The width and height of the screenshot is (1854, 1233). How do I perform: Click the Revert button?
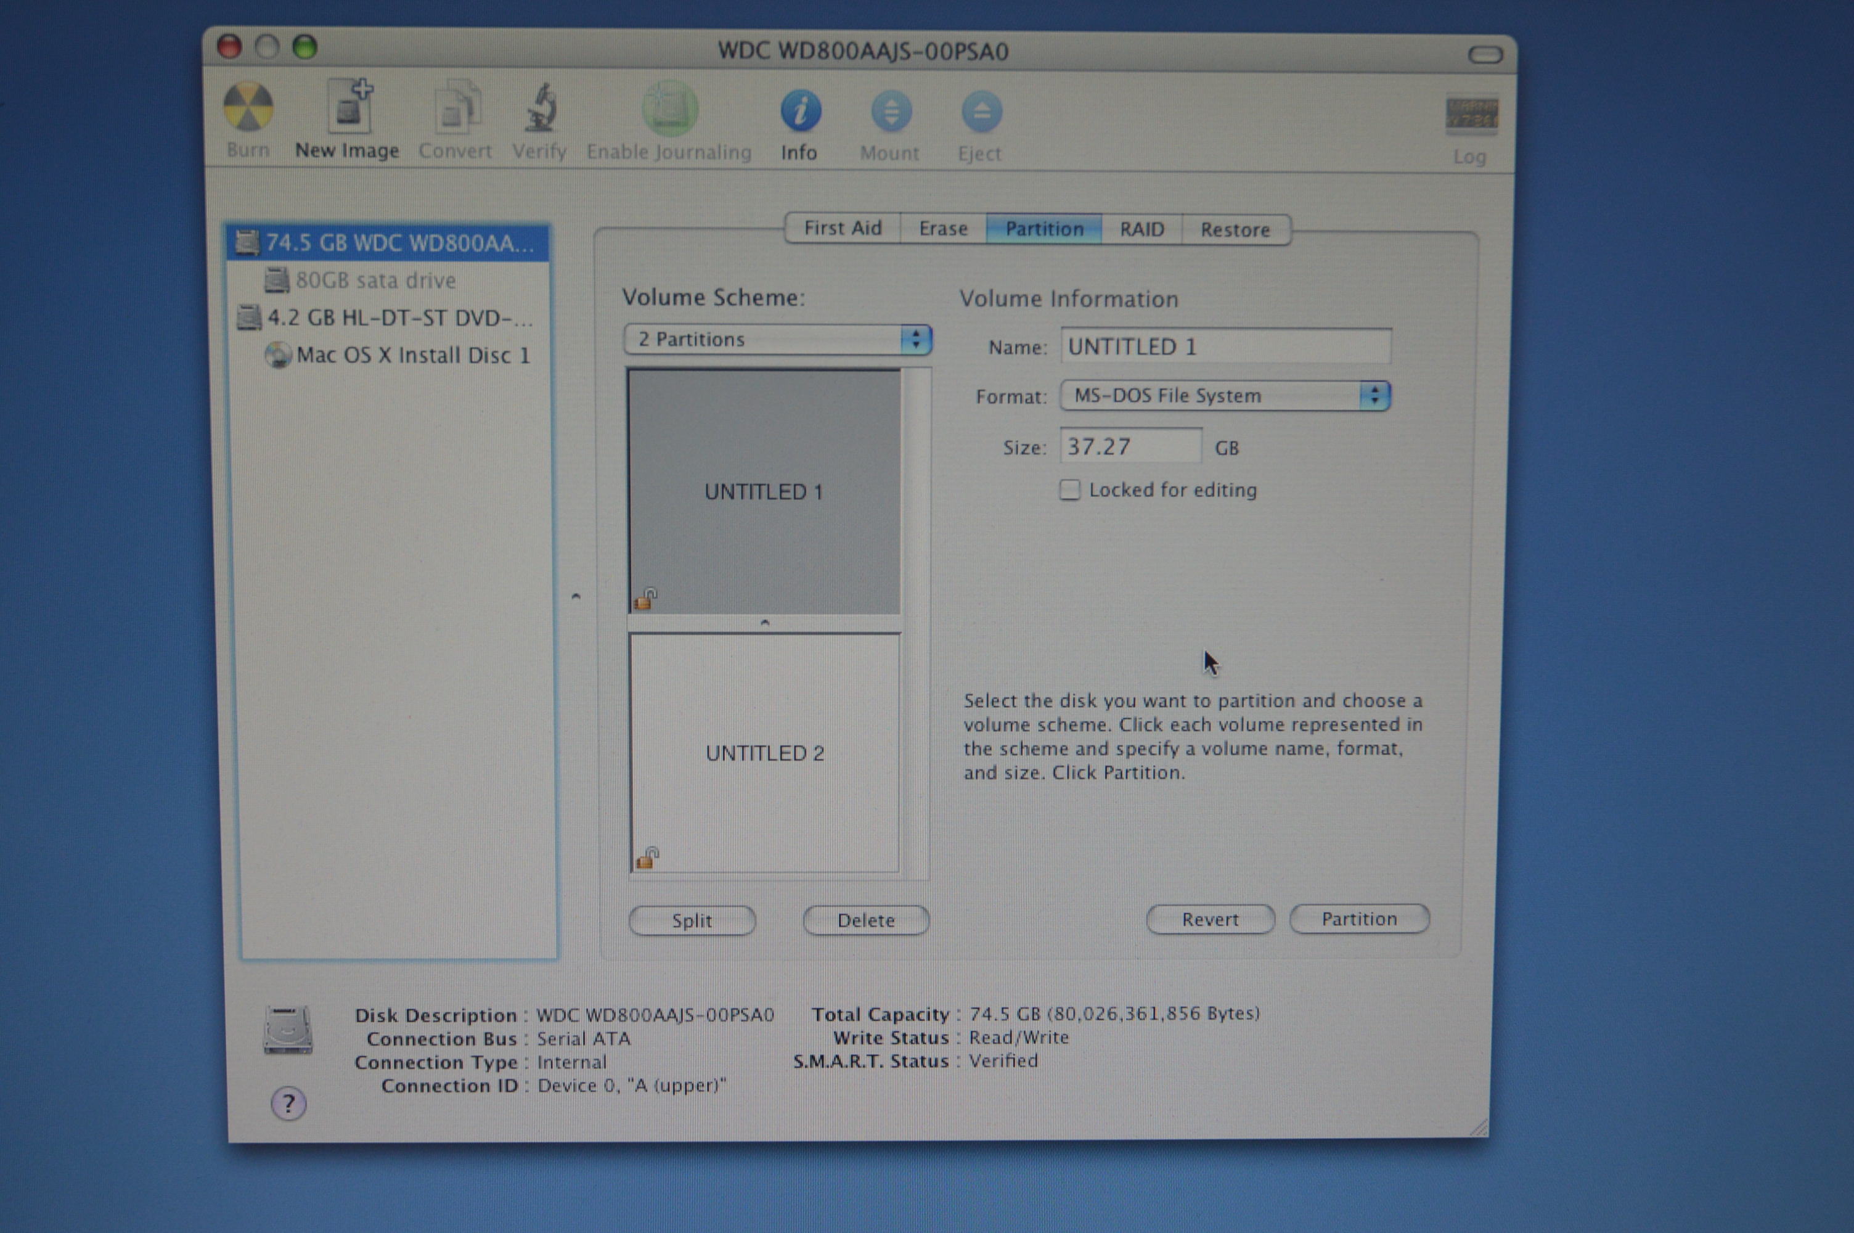tap(1211, 919)
